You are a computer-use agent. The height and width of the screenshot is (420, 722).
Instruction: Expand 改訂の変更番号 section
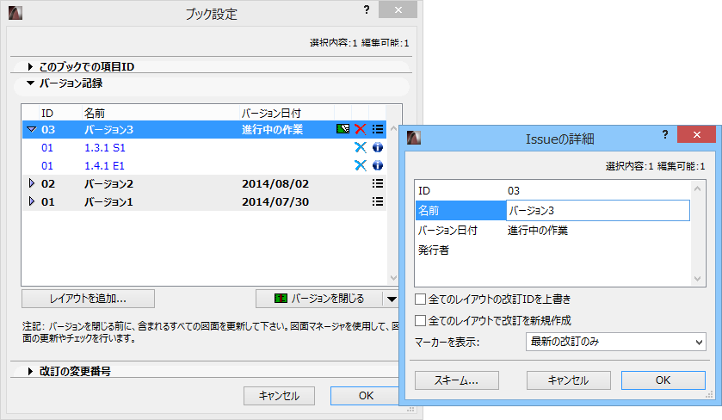pyautogui.click(x=30, y=371)
